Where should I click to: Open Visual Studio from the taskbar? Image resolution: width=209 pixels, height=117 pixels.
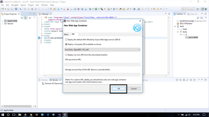click(x=59, y=115)
